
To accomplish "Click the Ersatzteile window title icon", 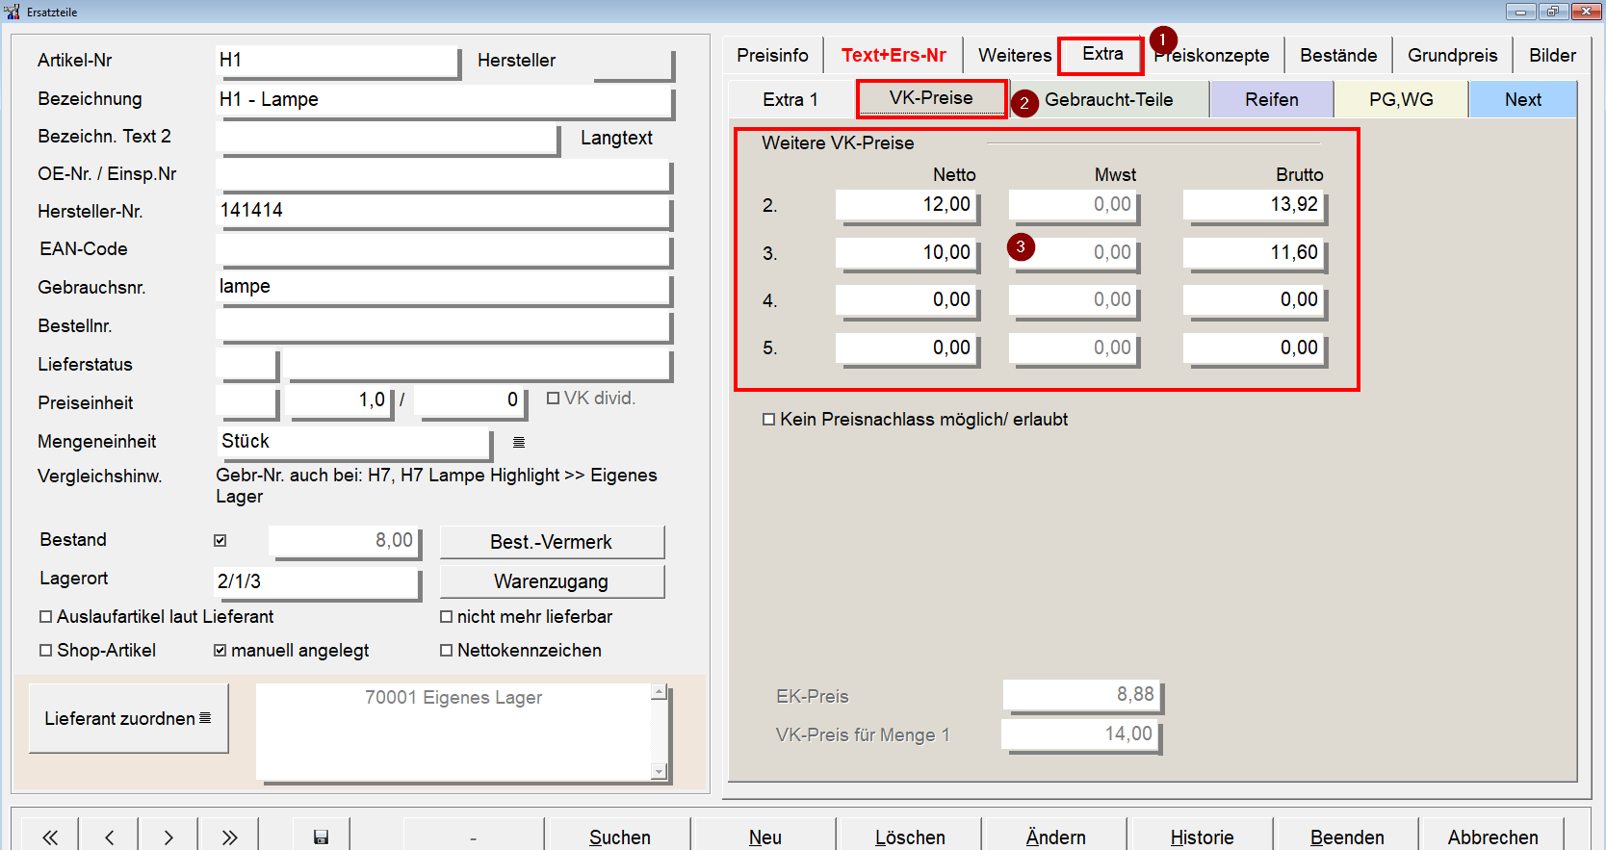I will tap(12, 12).
